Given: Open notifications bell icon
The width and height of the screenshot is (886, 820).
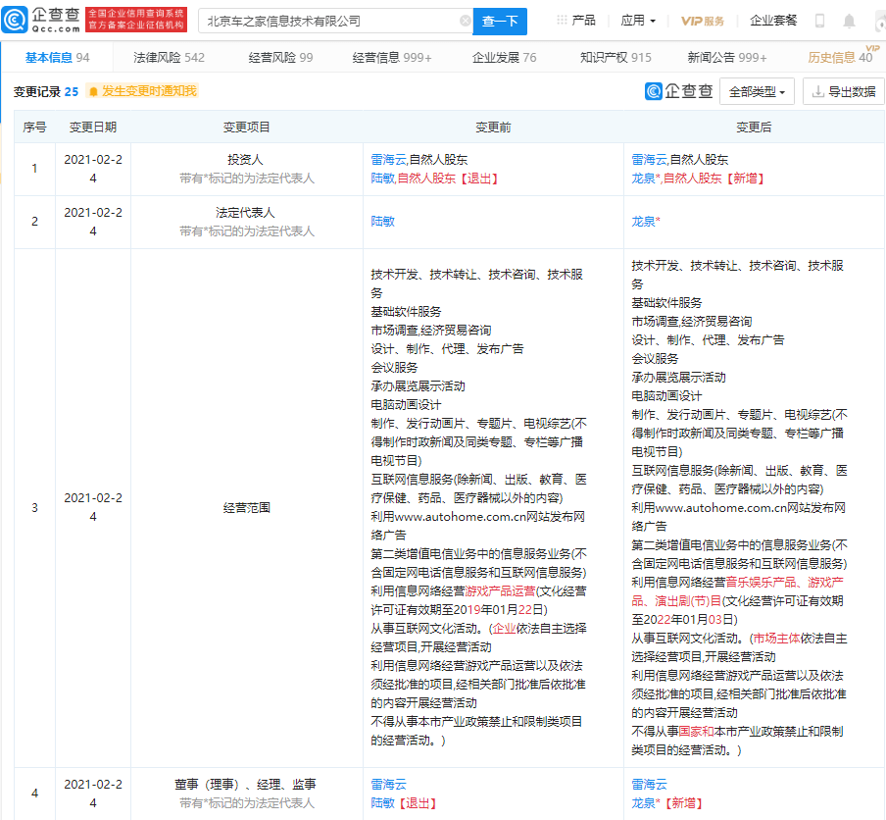Looking at the screenshot, I should [x=849, y=21].
